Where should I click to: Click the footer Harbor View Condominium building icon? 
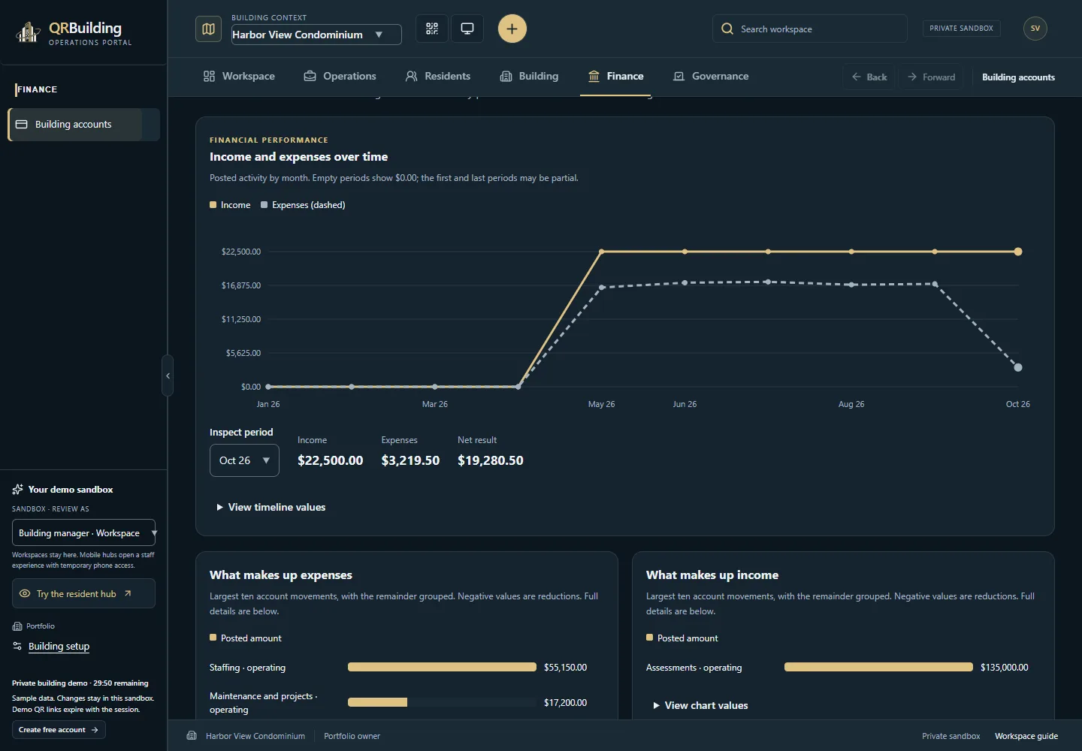pos(192,736)
